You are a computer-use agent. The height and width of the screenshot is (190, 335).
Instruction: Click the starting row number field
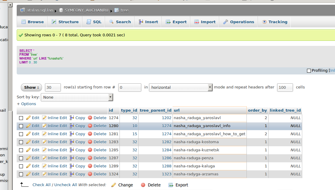click(130, 87)
